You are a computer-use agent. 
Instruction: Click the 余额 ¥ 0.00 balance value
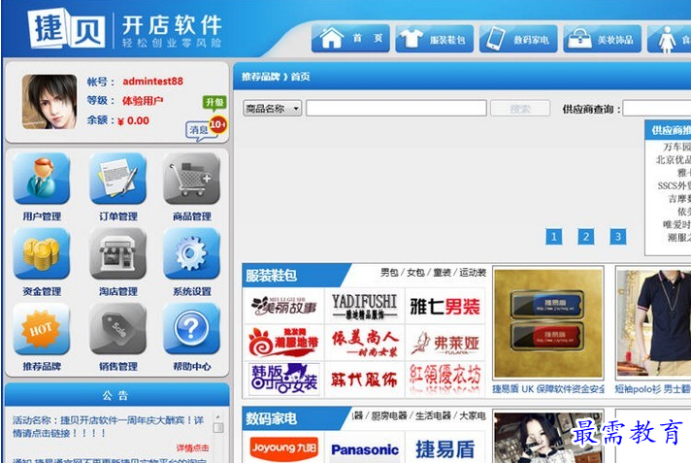point(133,120)
